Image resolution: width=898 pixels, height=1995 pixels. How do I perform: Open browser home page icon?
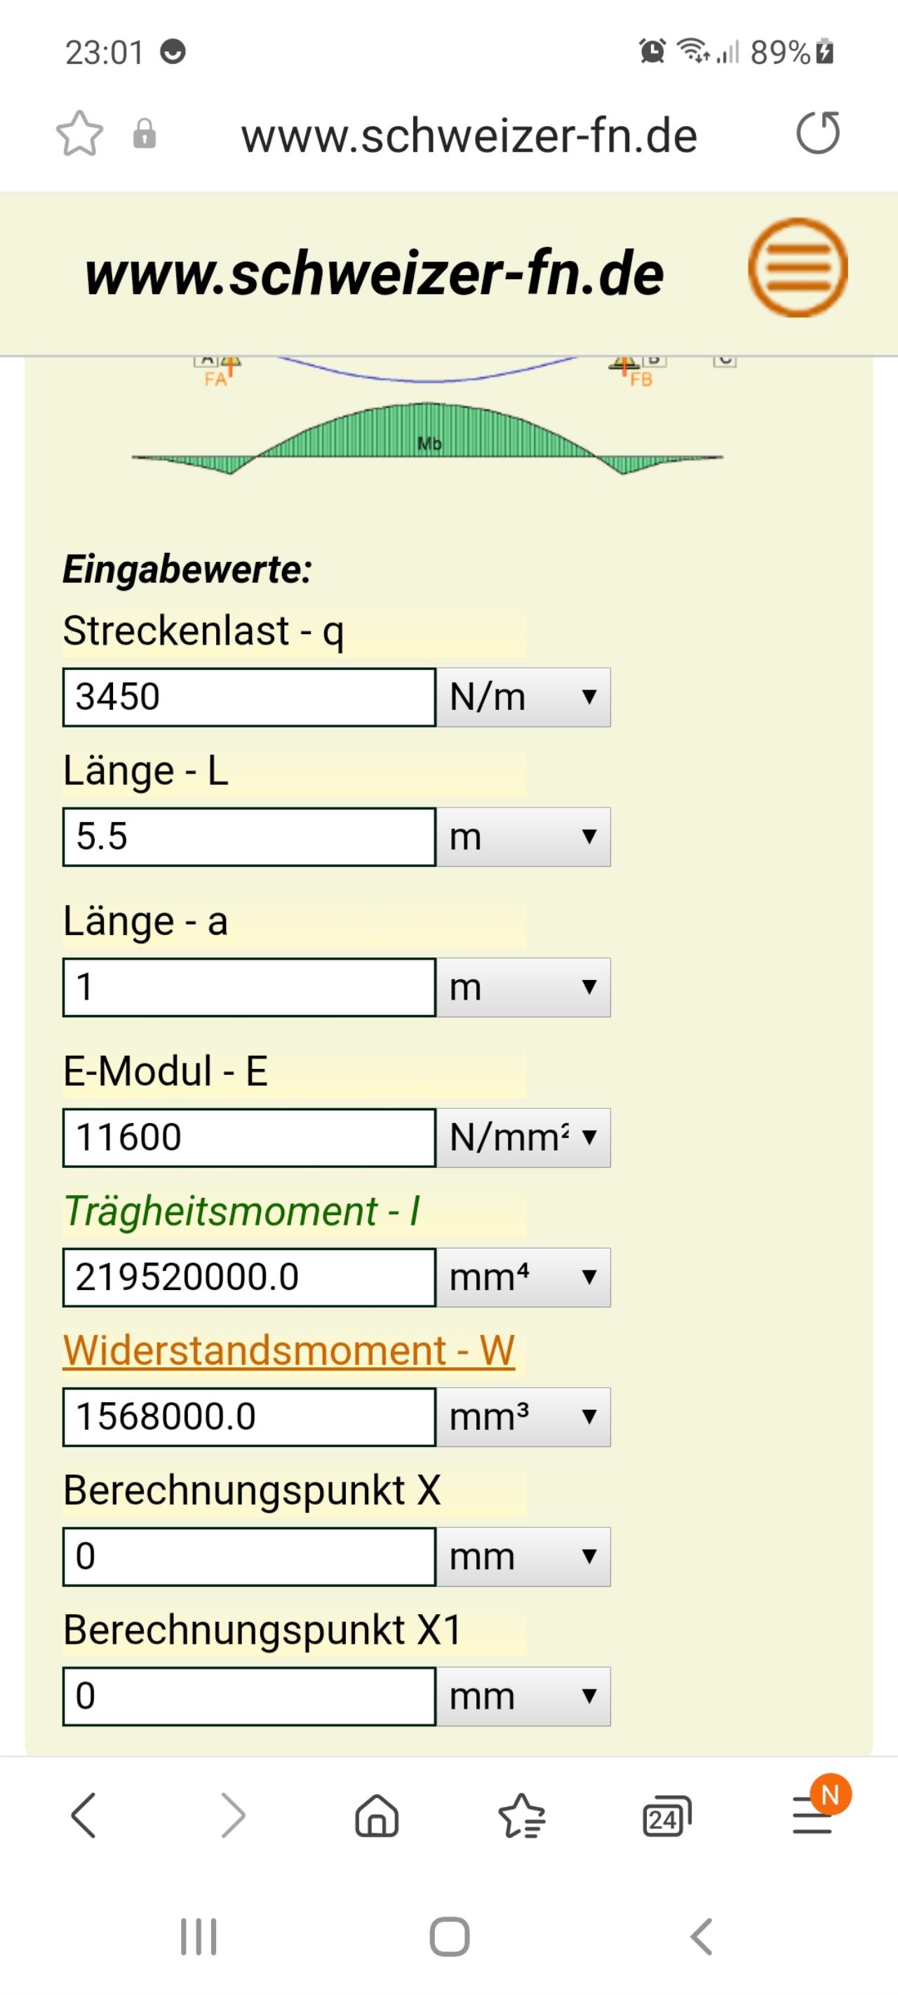(377, 1815)
